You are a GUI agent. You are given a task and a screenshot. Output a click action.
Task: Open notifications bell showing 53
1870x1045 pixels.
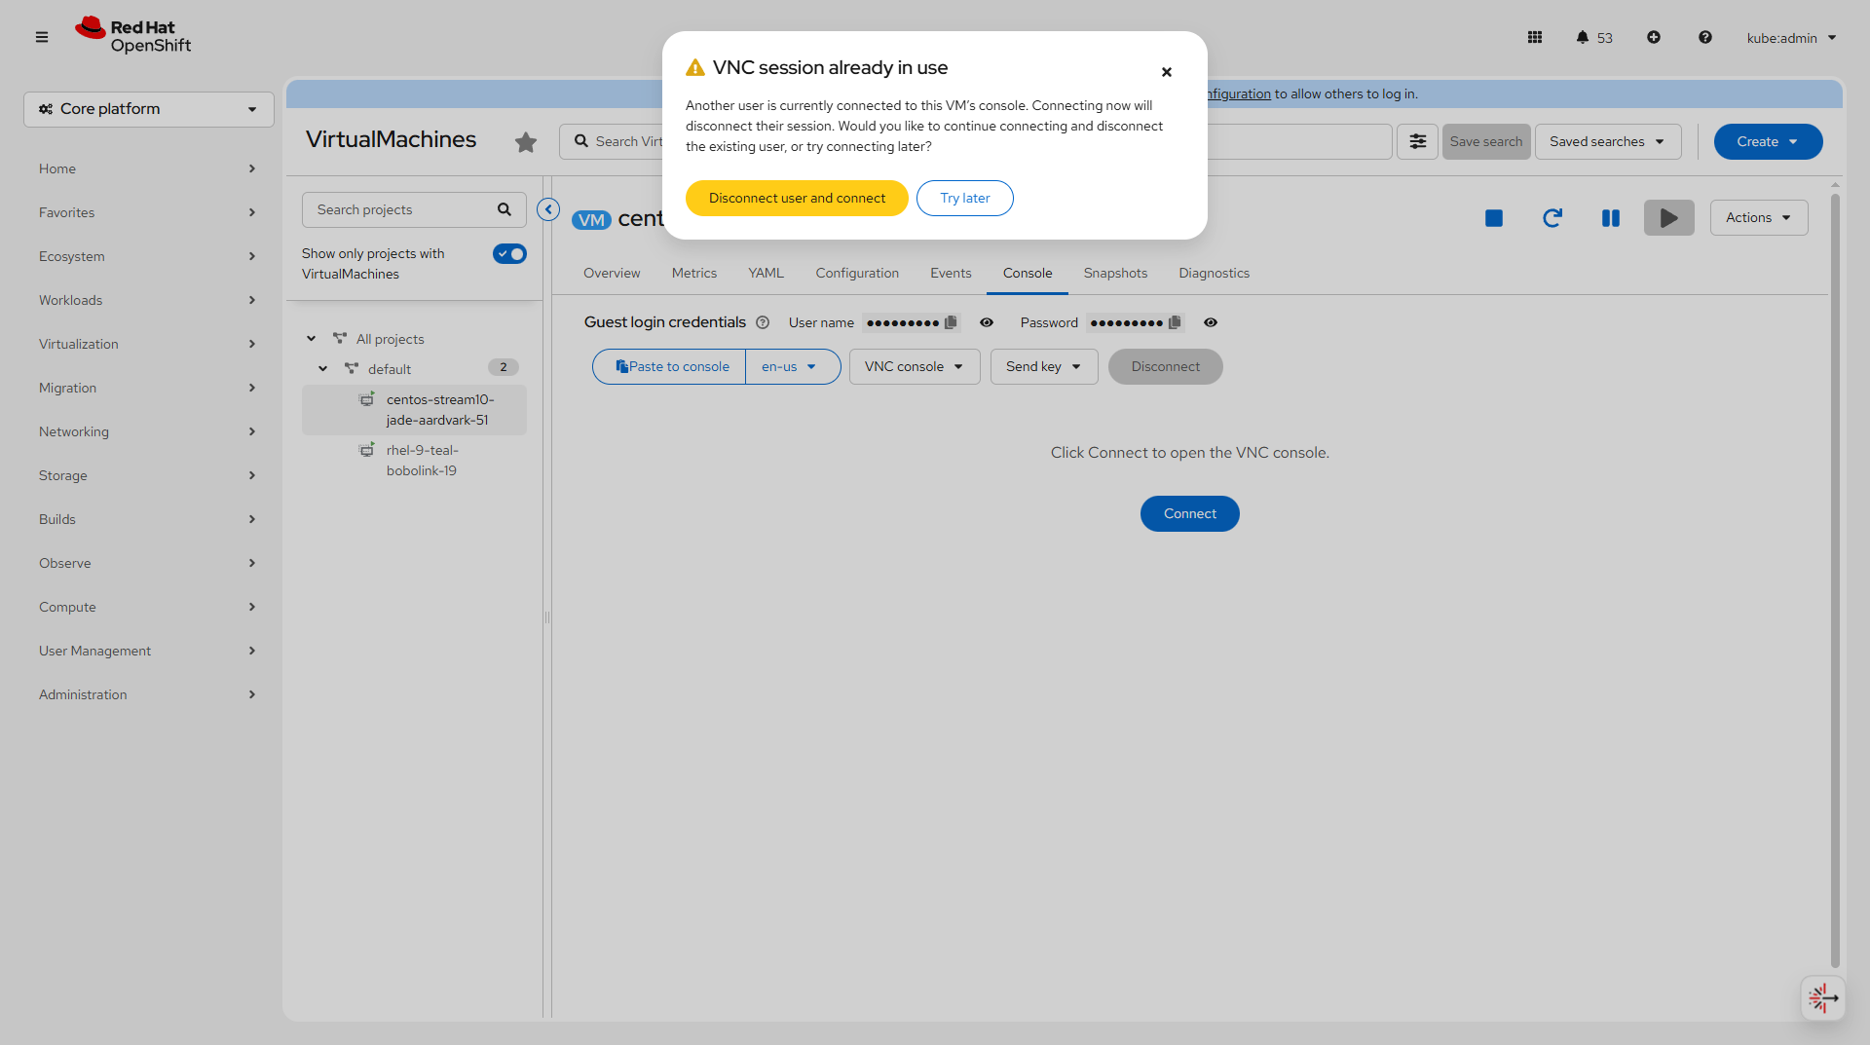point(1594,38)
